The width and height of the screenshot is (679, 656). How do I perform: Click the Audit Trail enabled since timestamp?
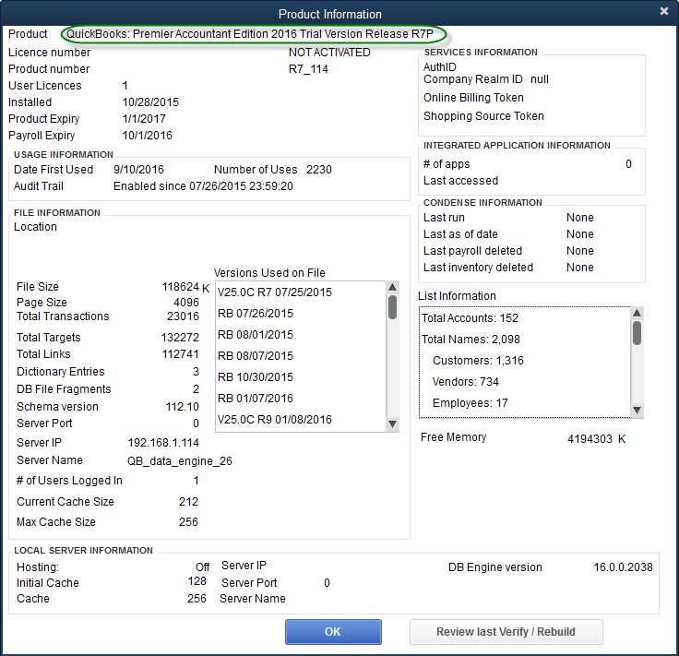pos(203,186)
